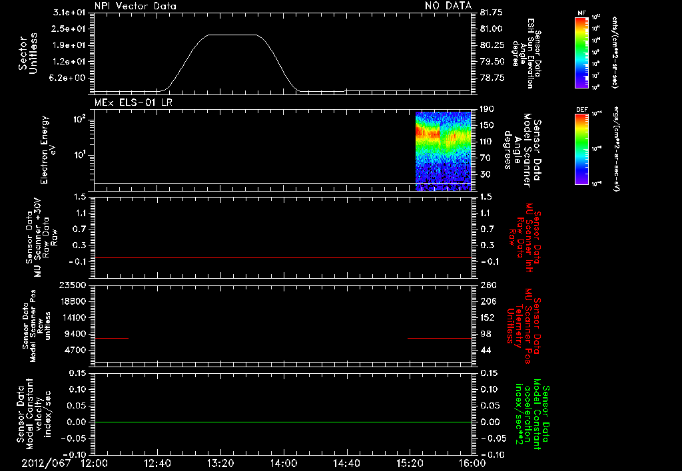Click the NF color bar legend
This screenshot has width=682, height=471.
tap(581, 52)
